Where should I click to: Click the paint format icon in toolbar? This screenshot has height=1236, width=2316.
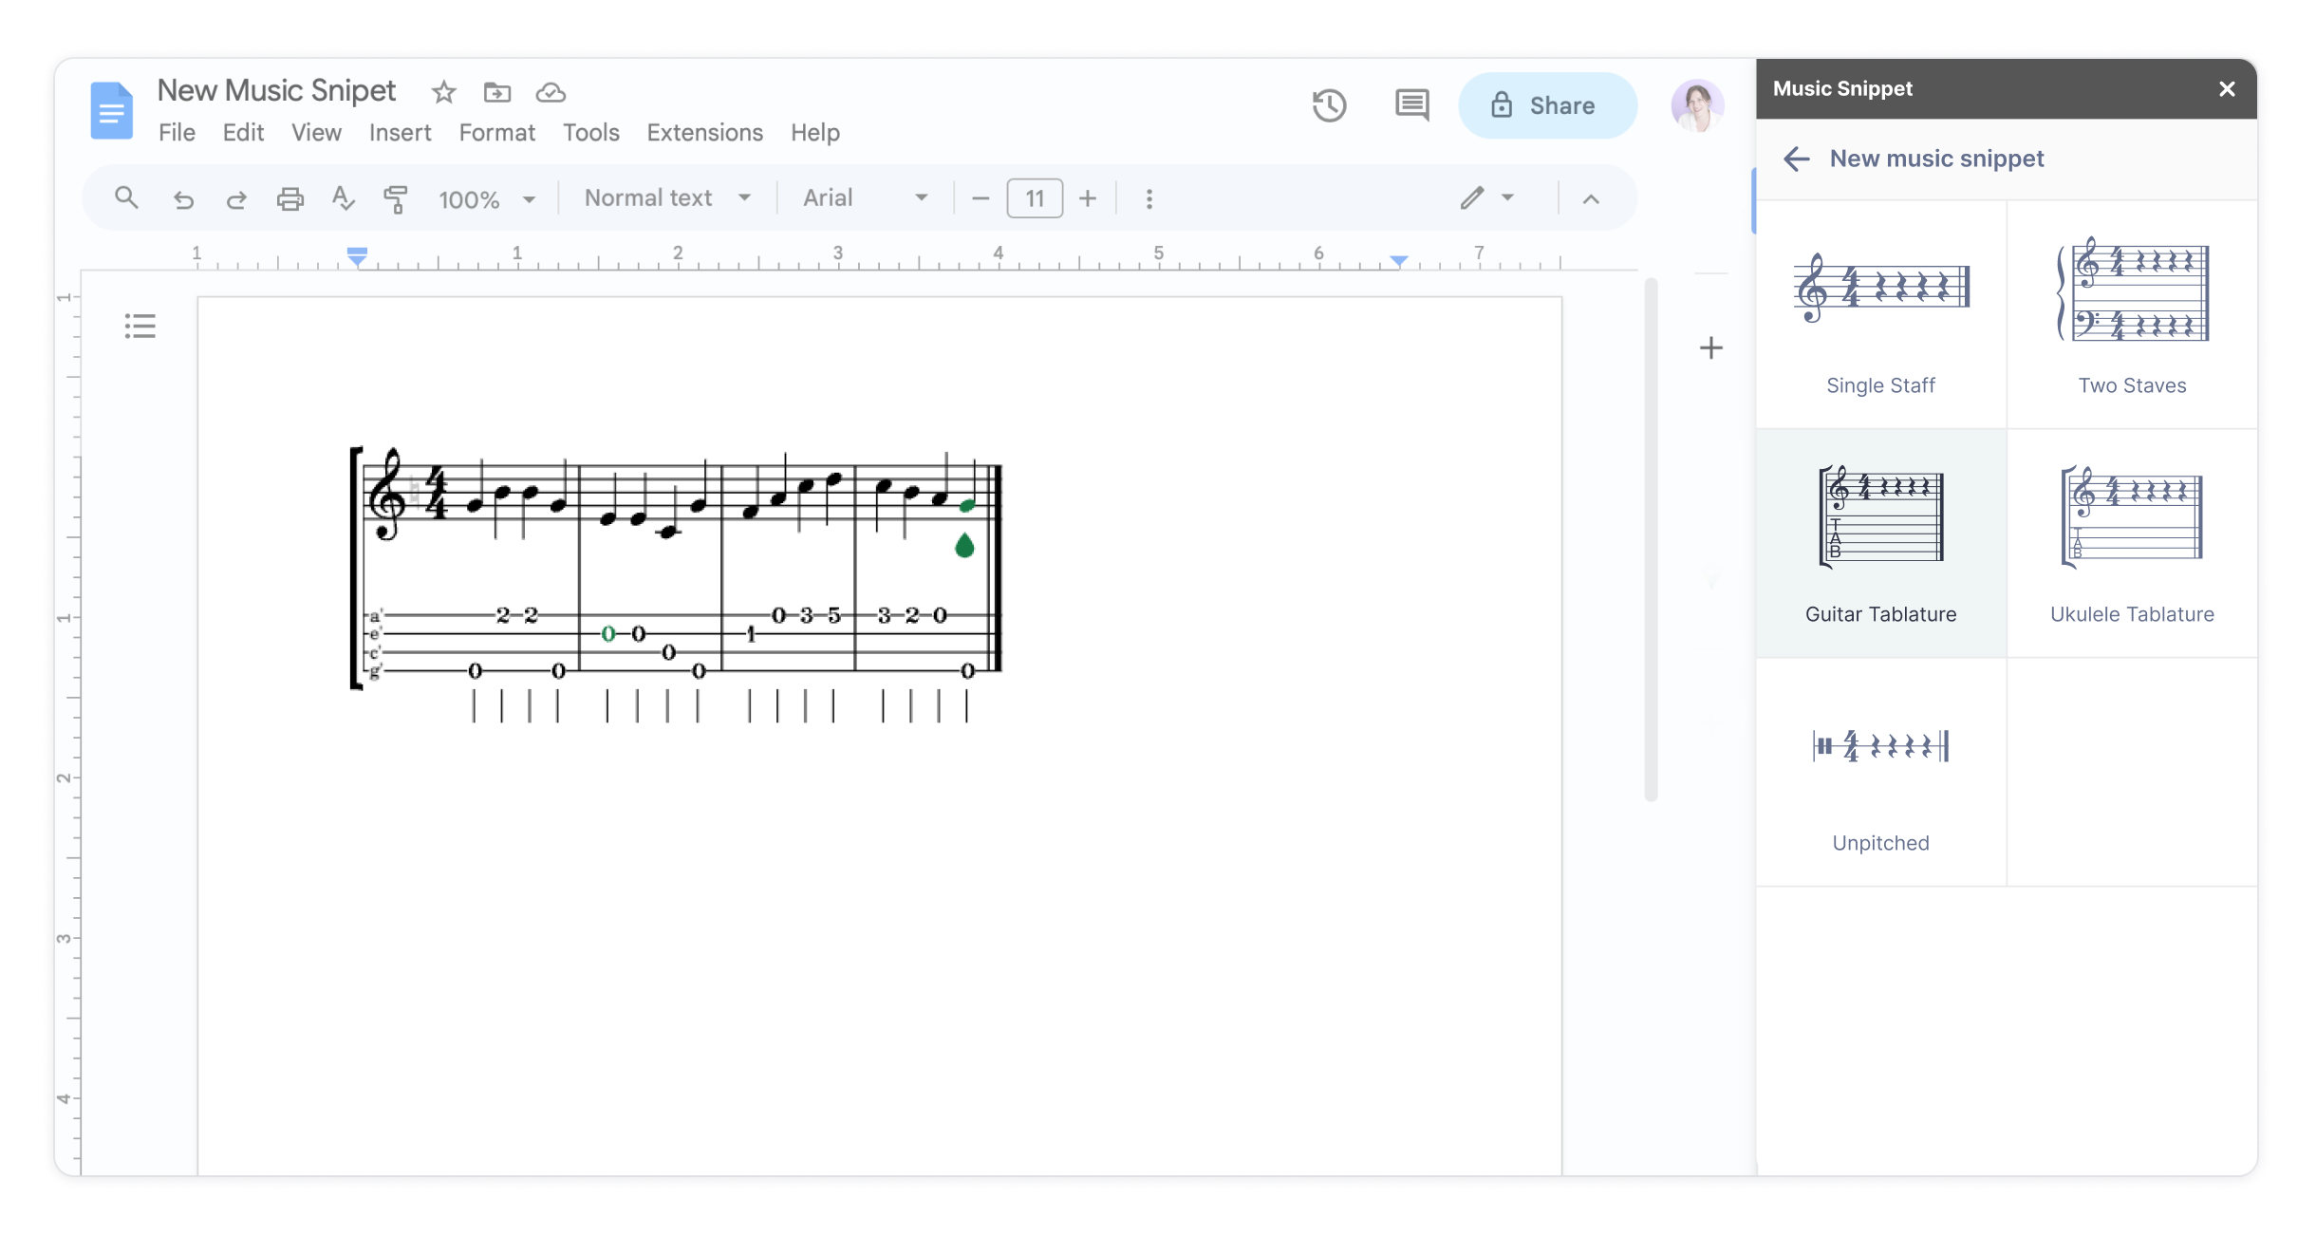tap(395, 197)
